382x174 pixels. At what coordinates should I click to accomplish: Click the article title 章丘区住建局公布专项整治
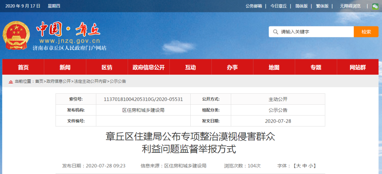pyautogui.click(x=190, y=143)
